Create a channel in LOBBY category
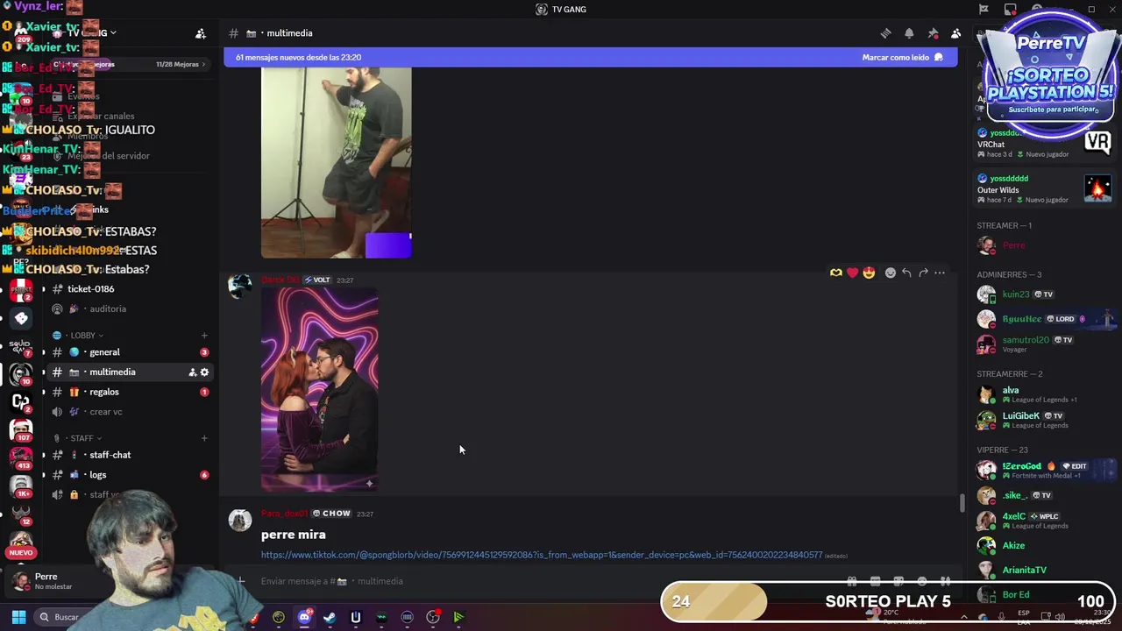 click(x=204, y=336)
